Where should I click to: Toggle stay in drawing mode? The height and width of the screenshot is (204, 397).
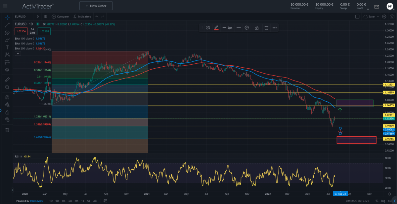[7, 105]
